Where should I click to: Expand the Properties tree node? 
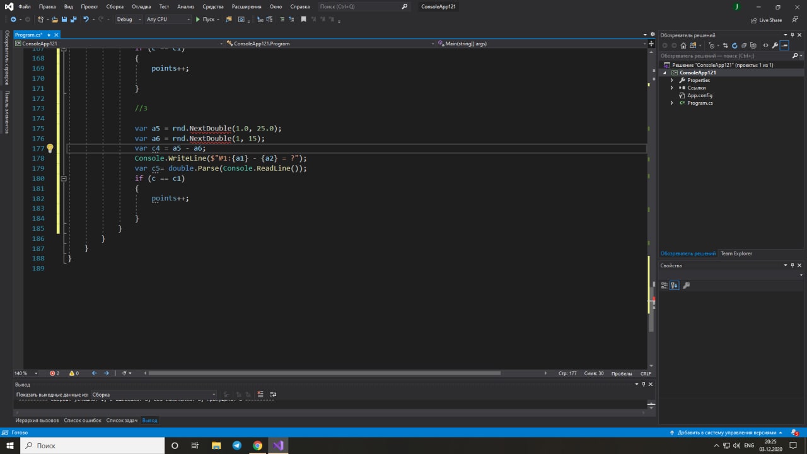point(671,80)
